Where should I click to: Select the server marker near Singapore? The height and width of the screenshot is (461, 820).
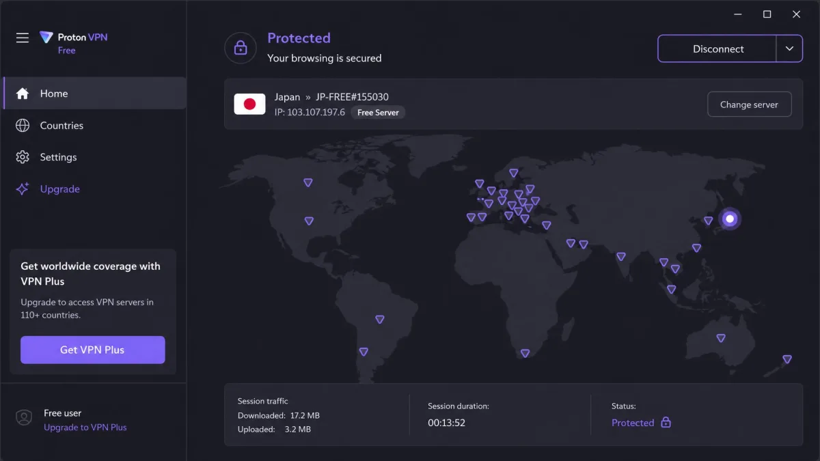coord(672,290)
